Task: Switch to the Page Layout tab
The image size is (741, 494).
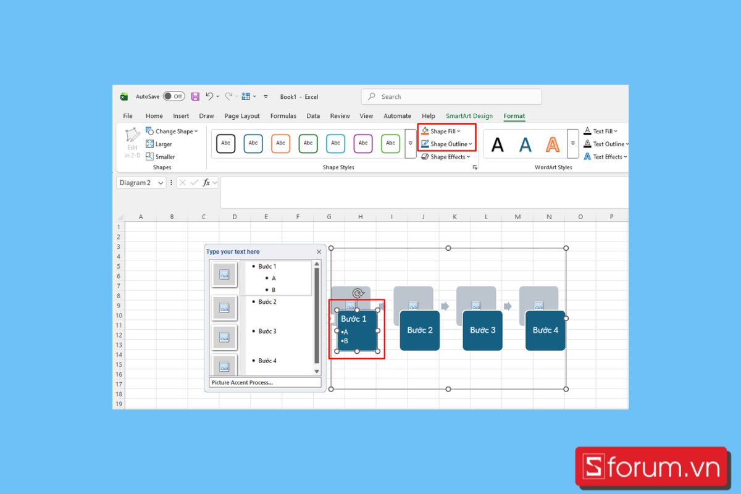Action: [x=242, y=115]
